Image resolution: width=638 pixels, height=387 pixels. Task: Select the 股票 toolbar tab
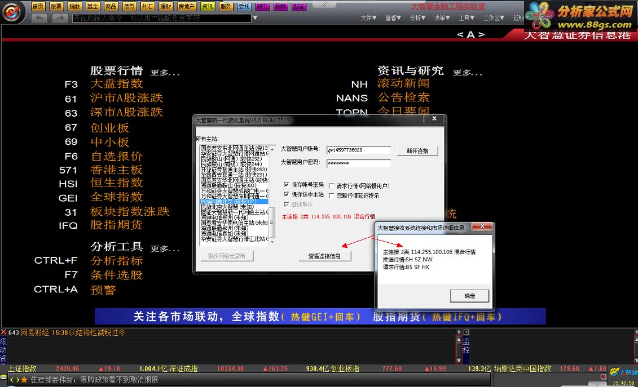(x=56, y=7)
